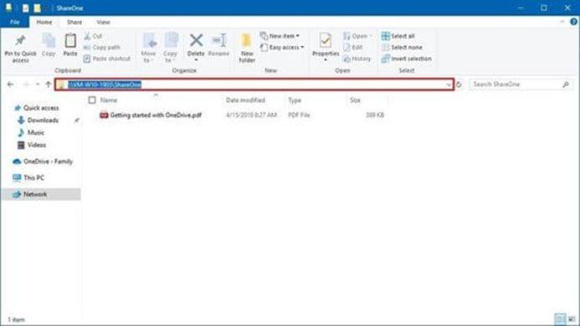The width and height of the screenshot is (580, 326).
Task: Click Copy path in ribbon
Action: coord(102,48)
